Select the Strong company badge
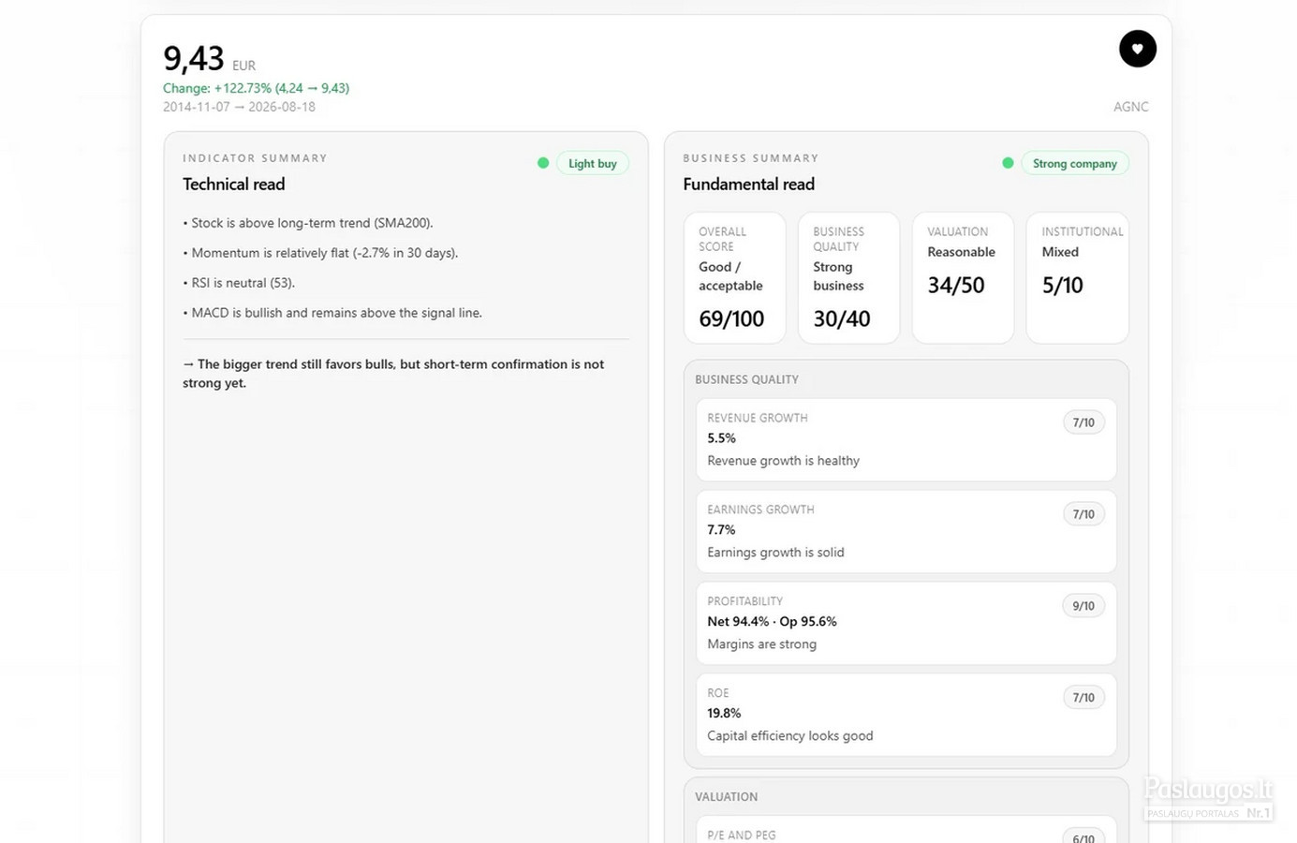This screenshot has width=1297, height=843. coord(1075,163)
